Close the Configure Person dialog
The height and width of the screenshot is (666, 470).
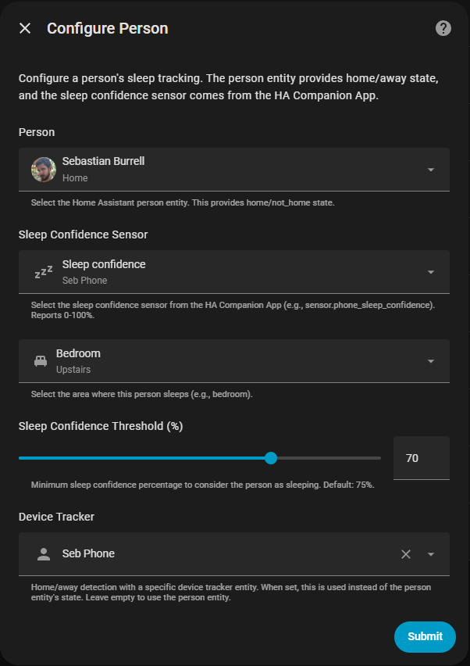[25, 29]
